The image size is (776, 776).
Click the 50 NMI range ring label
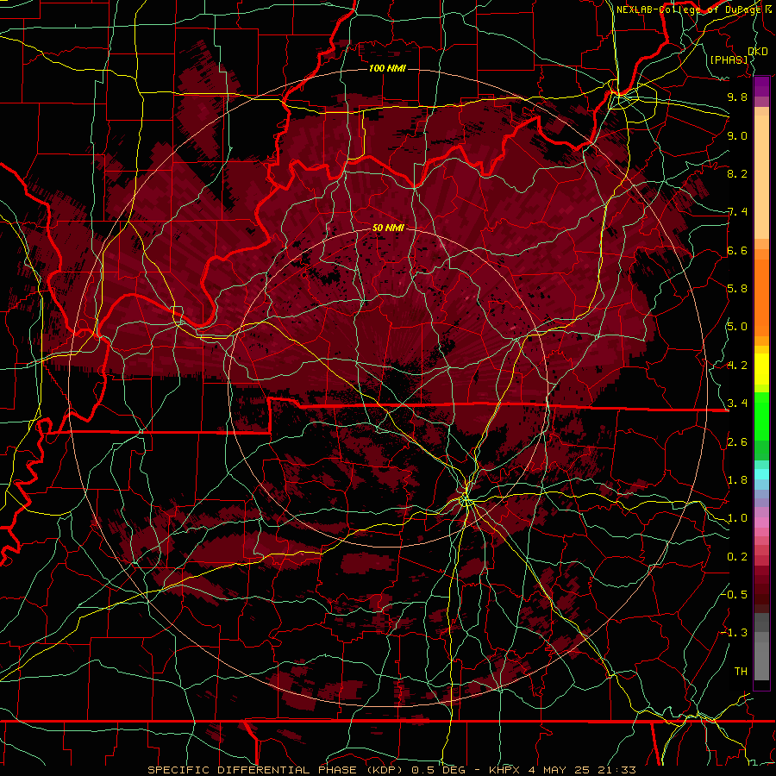click(x=388, y=228)
